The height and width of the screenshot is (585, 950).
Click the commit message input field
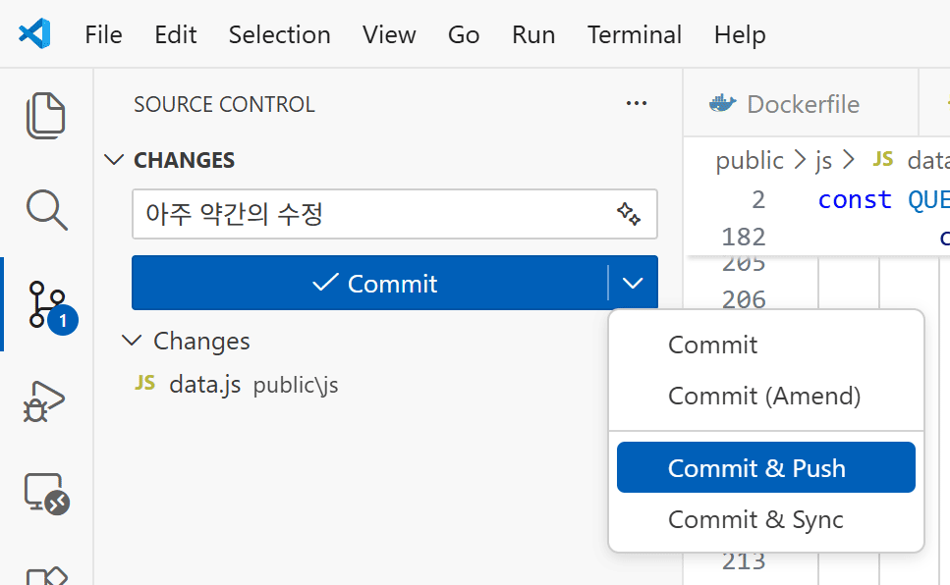pyautogui.click(x=373, y=214)
